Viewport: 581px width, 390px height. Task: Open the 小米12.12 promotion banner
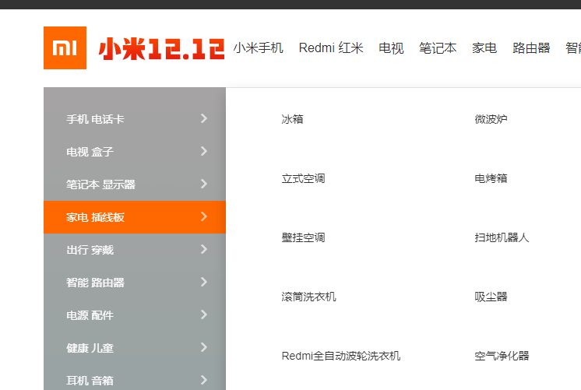tap(161, 48)
